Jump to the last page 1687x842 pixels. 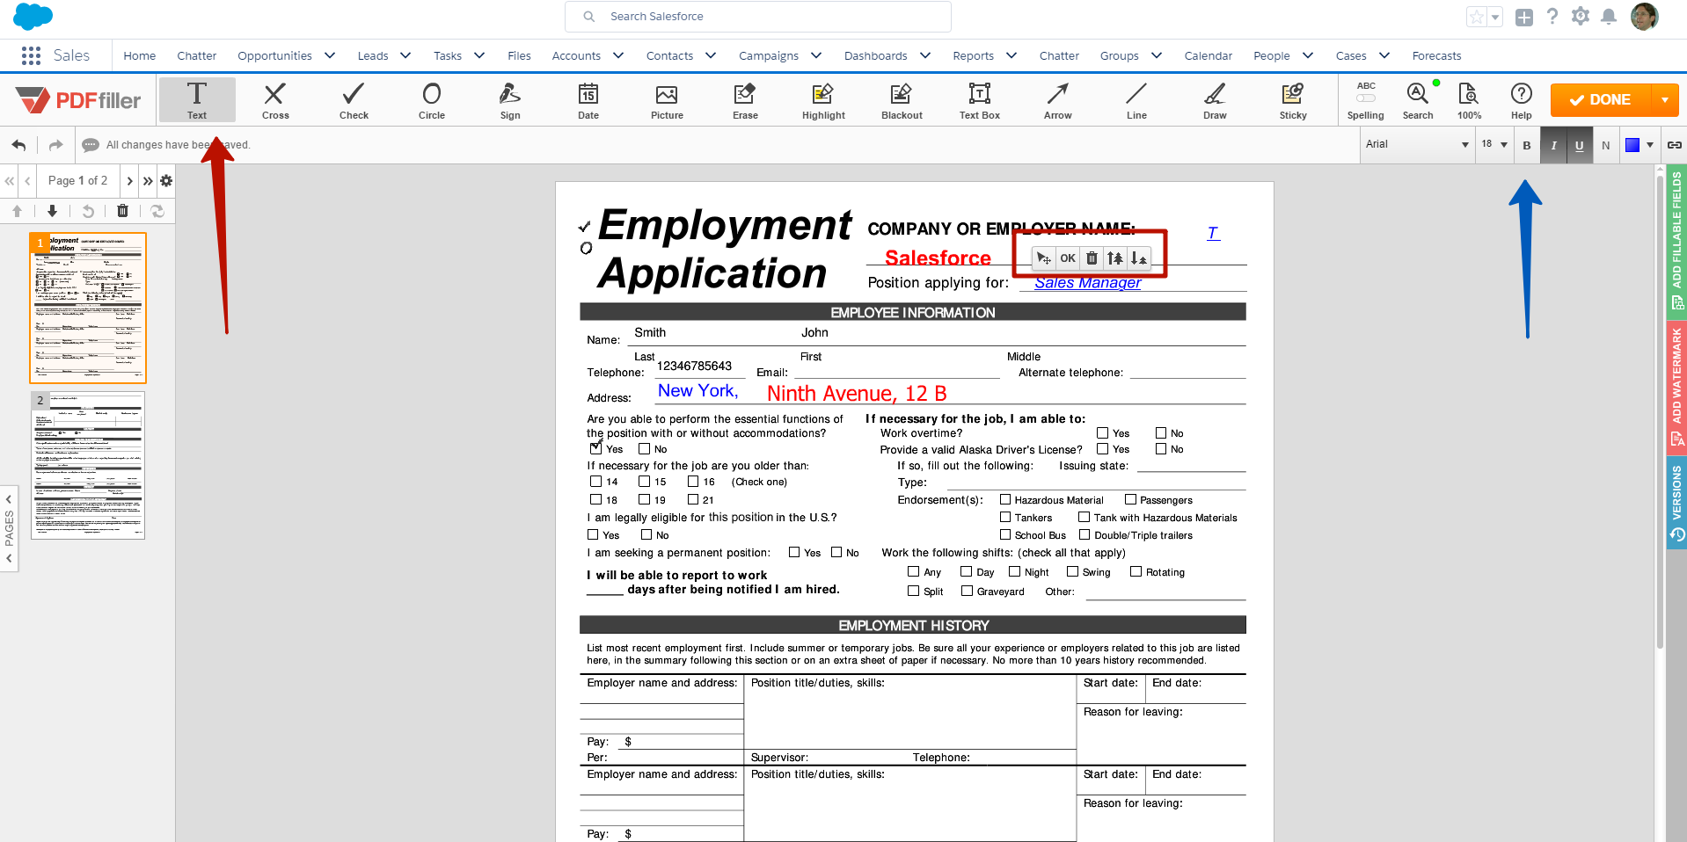point(148,180)
